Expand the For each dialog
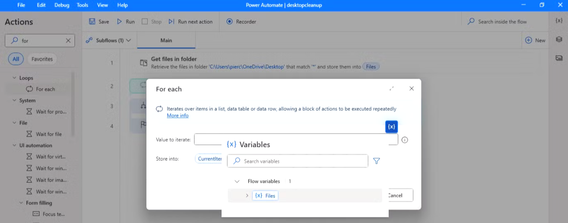568x223 pixels. point(392,89)
